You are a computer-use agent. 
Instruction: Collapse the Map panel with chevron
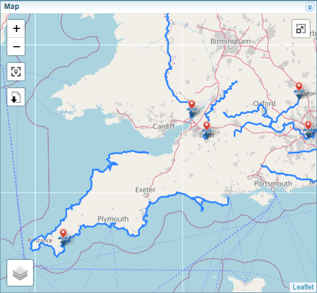point(310,7)
